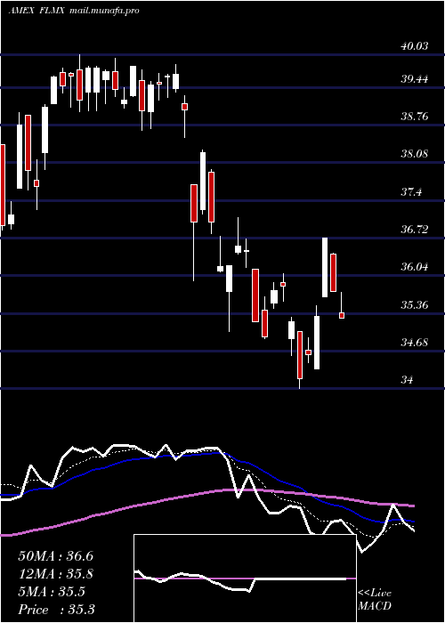Image resolution: width=445 pixels, height=623 pixels.
Task: Click the 36.72 price level label
Action: pyautogui.click(x=415, y=230)
